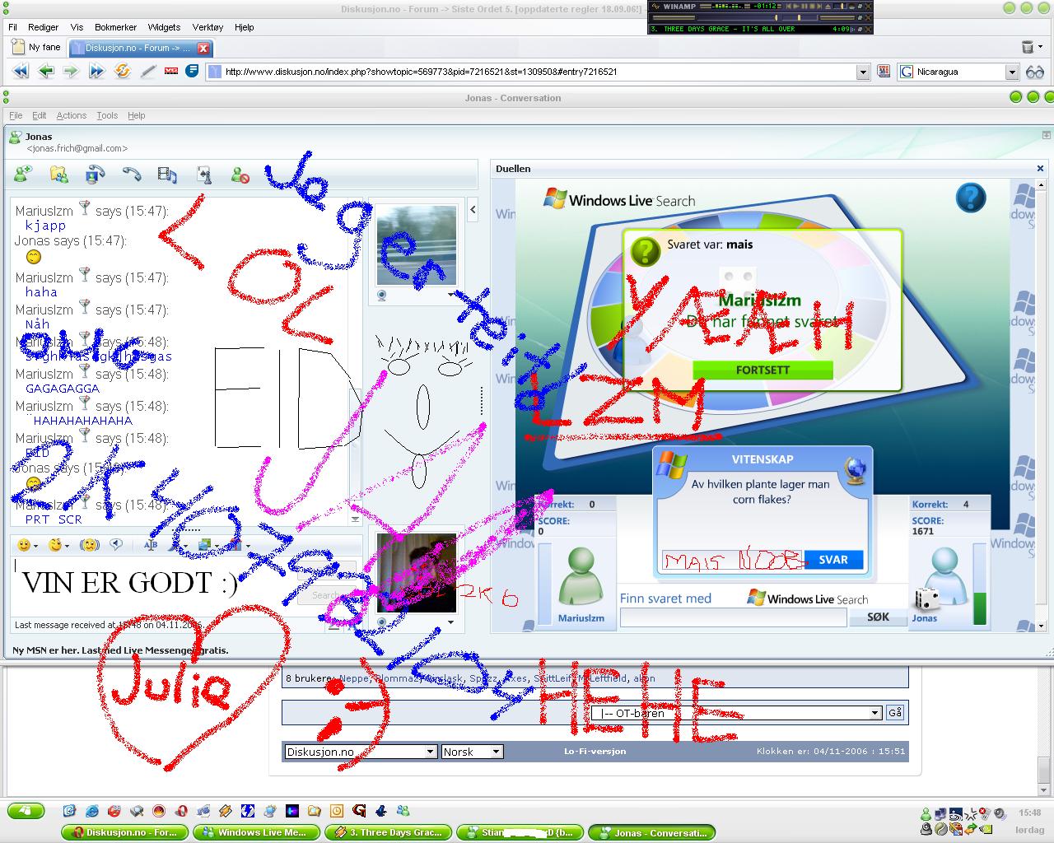Open options arrow under my display picture
The height and width of the screenshot is (843, 1054).
pos(450,622)
